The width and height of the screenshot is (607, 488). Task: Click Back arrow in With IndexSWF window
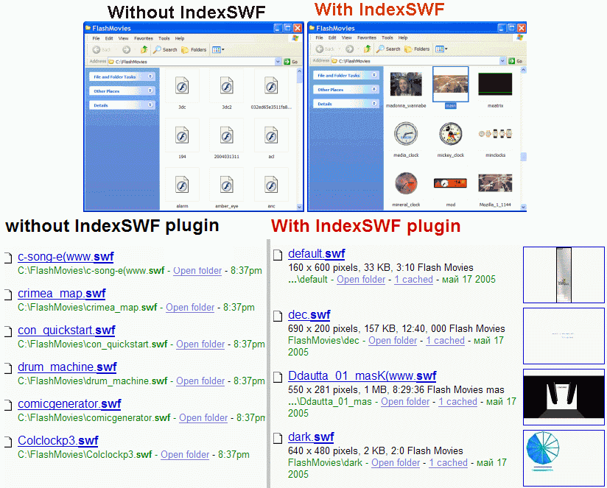pos(320,49)
